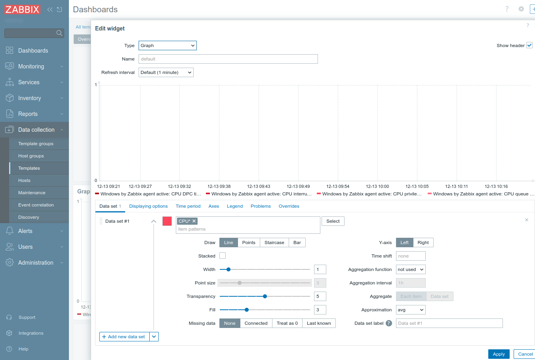Viewport: 535px width, 360px height.
Task: Click the Select button for items
Action: tap(333, 221)
